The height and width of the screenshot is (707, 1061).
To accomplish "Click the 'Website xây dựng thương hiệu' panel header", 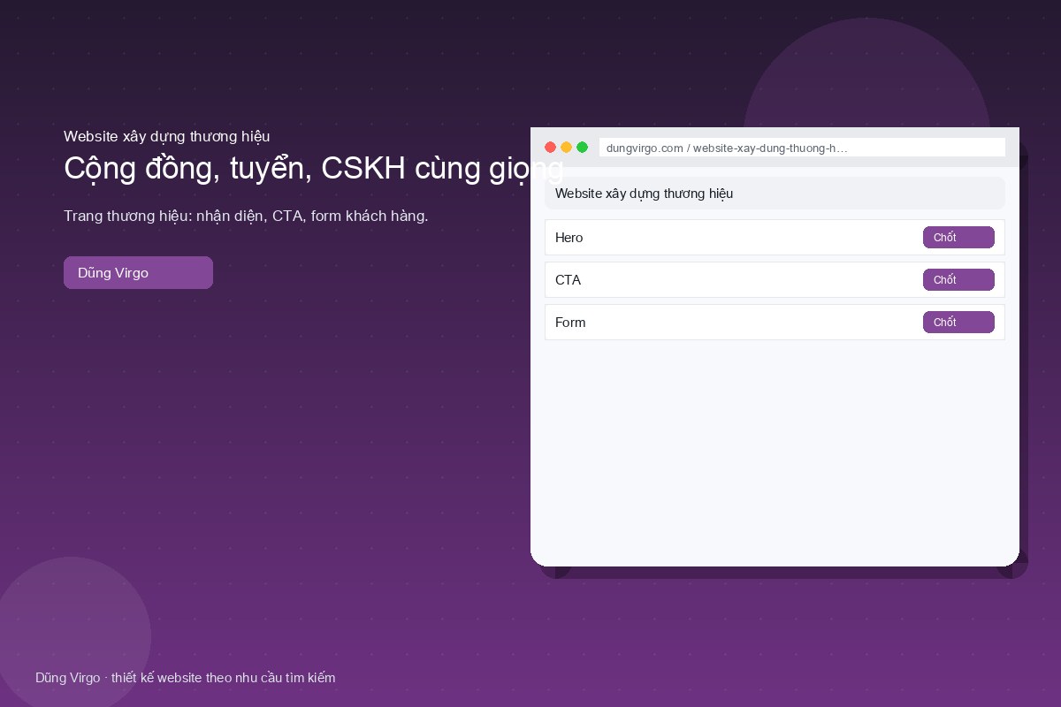I will tap(775, 194).
